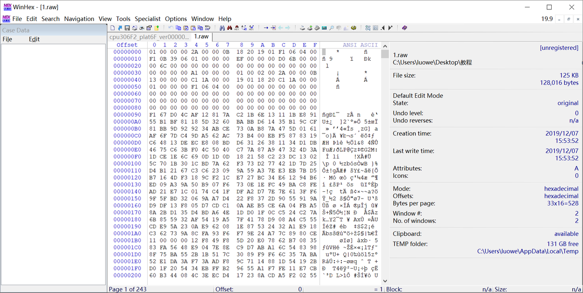The image size is (583, 293).
Task: Open the Window menu
Action: [x=202, y=19]
